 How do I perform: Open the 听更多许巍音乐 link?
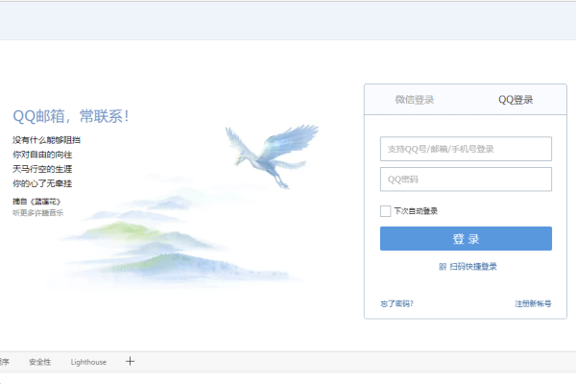pyautogui.click(x=37, y=213)
